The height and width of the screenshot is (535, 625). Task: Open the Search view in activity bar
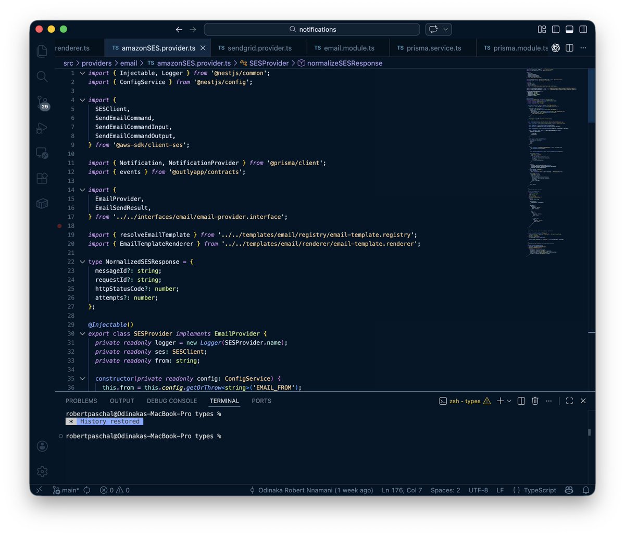point(42,77)
